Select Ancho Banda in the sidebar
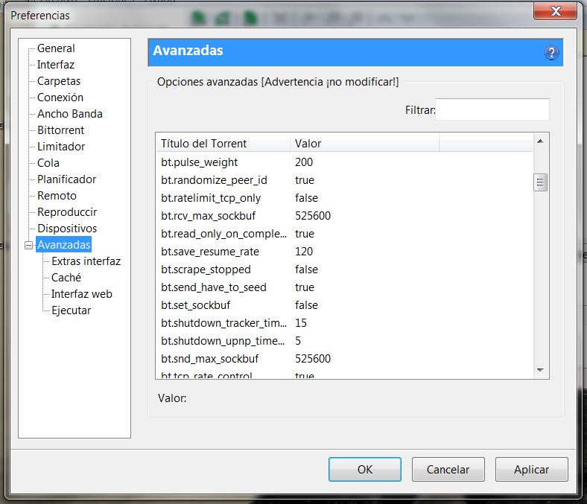The height and width of the screenshot is (504, 587). coord(70,114)
